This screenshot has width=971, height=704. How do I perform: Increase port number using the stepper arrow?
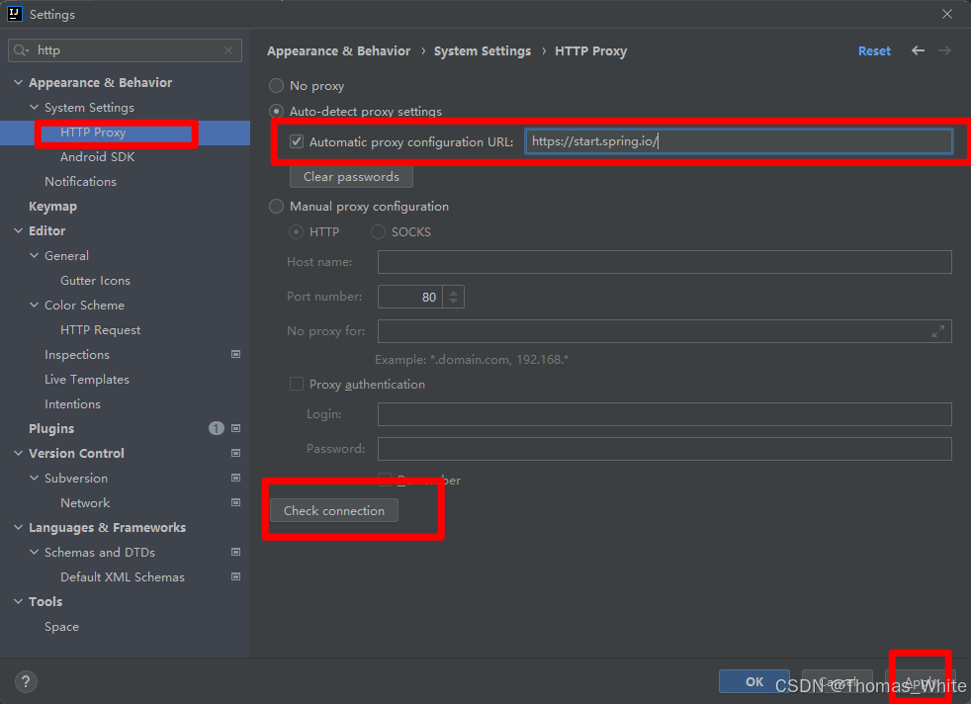click(453, 292)
